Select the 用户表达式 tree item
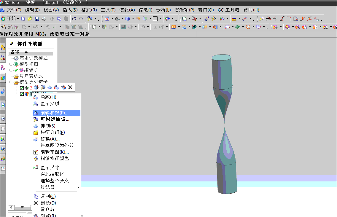 pos(31,76)
